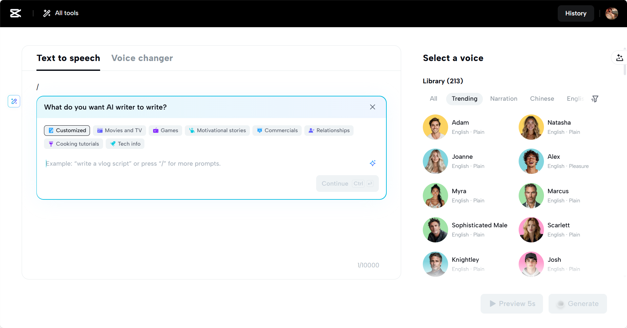Select Josh voice avatar

pyautogui.click(x=531, y=264)
